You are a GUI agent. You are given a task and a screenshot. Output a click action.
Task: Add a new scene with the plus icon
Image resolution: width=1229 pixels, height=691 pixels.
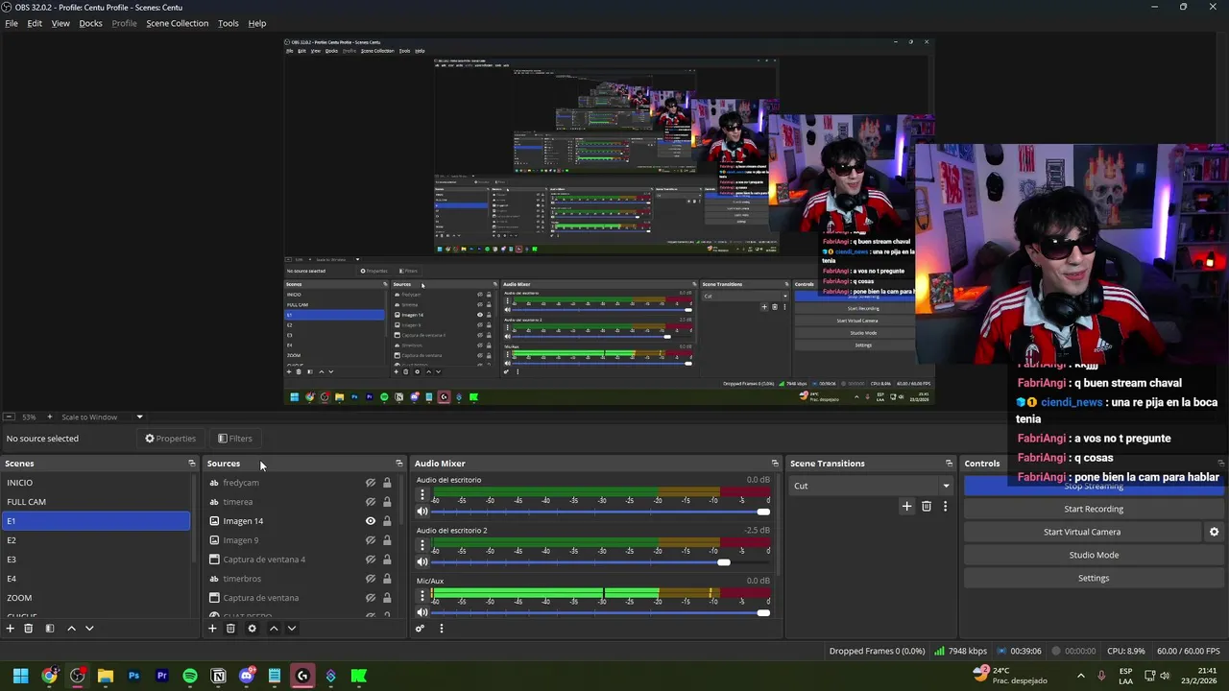[11, 629]
